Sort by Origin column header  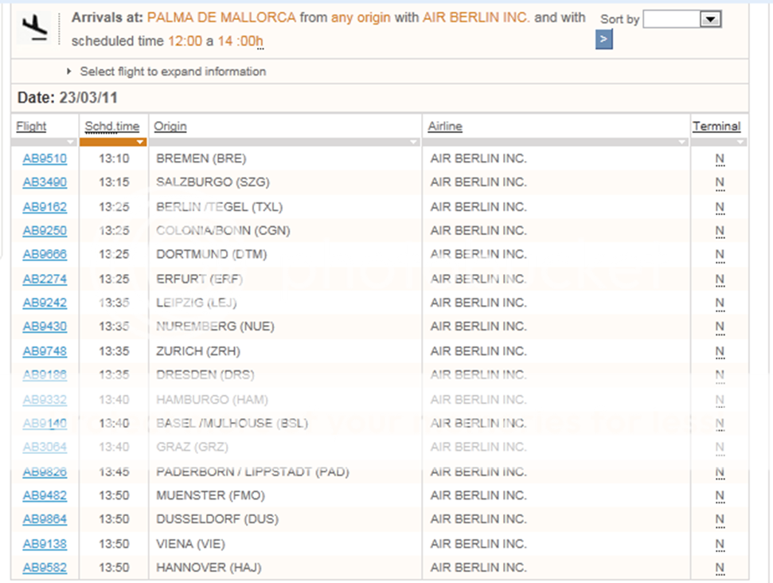point(170,126)
